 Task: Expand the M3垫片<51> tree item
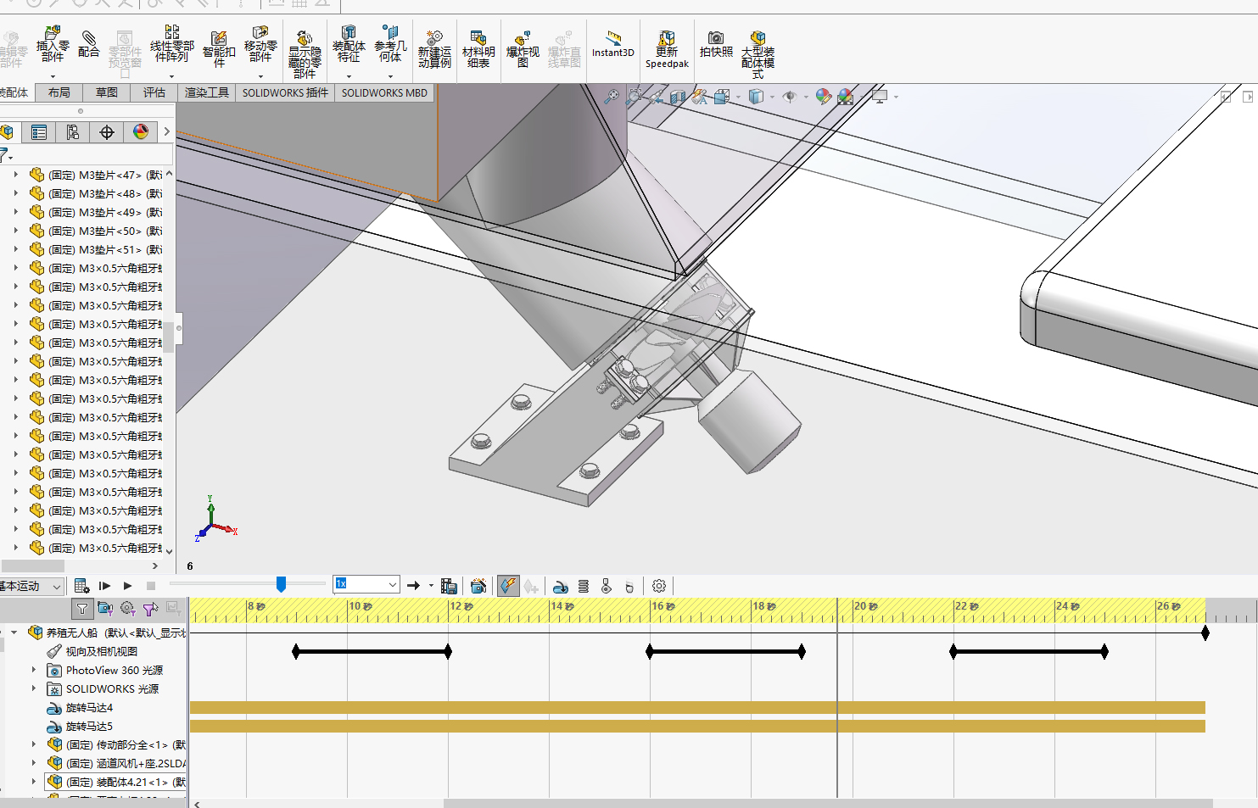[x=15, y=249]
